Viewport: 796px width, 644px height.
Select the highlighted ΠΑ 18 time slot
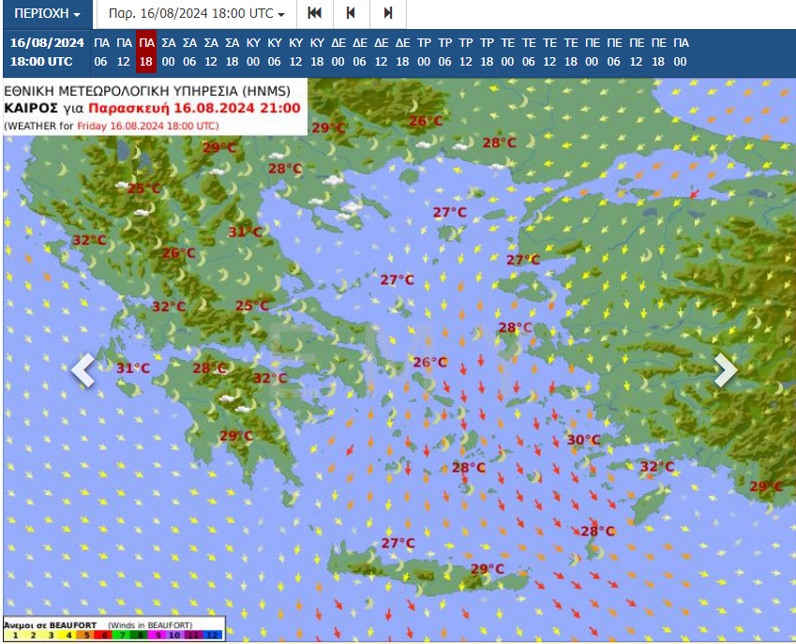(145, 52)
